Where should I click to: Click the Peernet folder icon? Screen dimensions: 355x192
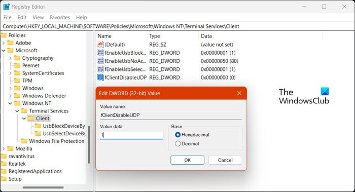point(17,65)
